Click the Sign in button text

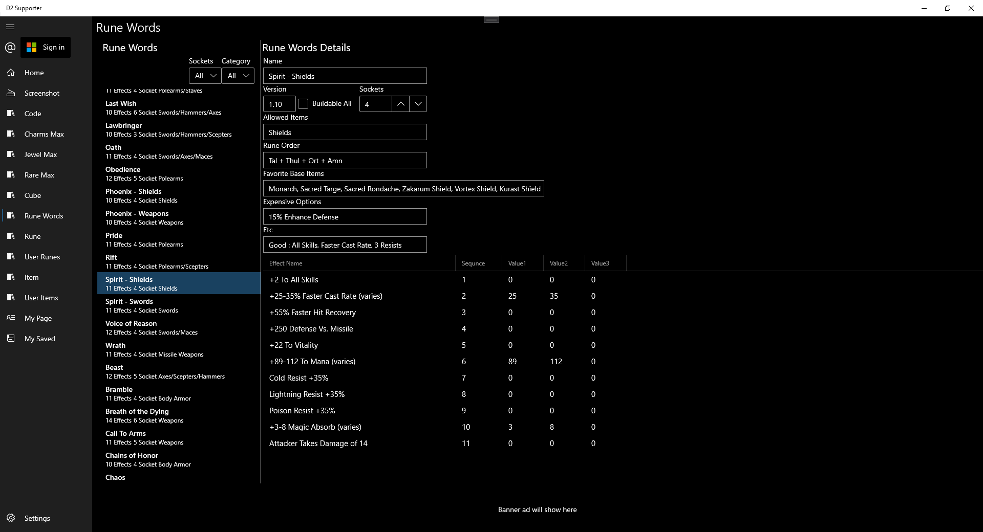54,48
